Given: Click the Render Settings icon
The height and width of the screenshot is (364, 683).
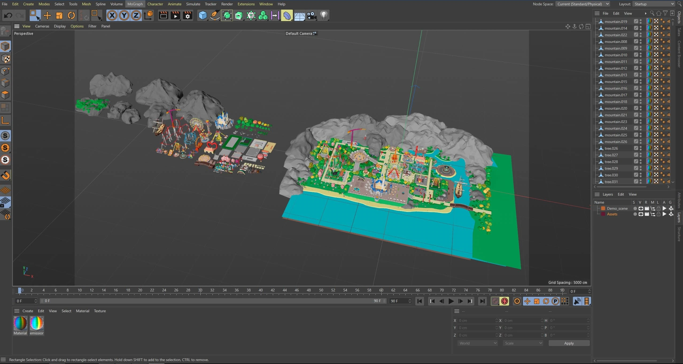Looking at the screenshot, I should pyautogui.click(x=187, y=15).
